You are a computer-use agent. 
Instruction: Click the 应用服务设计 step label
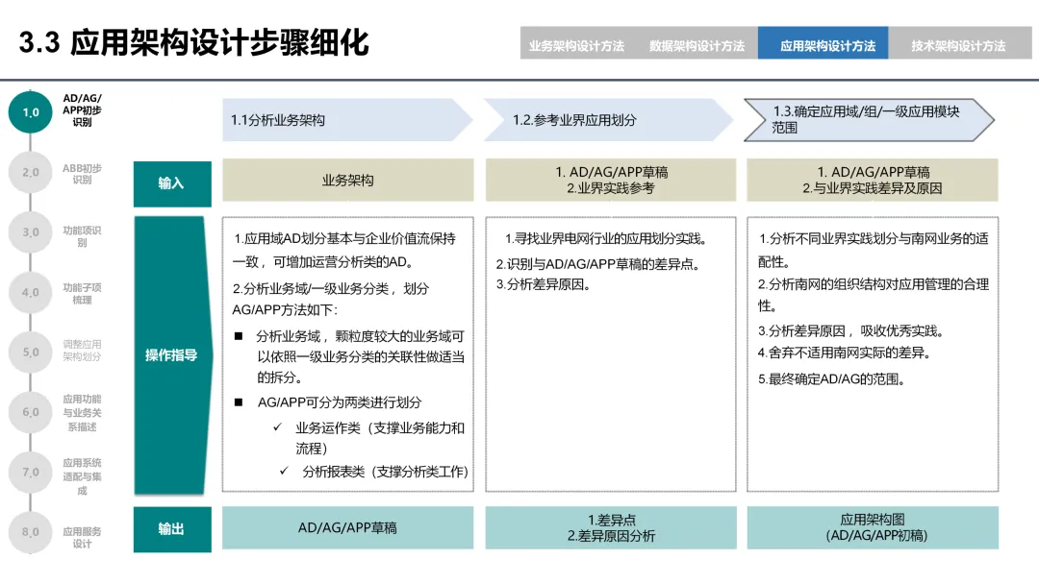point(82,538)
